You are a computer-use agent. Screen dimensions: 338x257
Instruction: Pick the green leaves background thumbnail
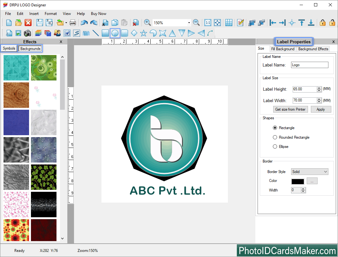point(44,177)
